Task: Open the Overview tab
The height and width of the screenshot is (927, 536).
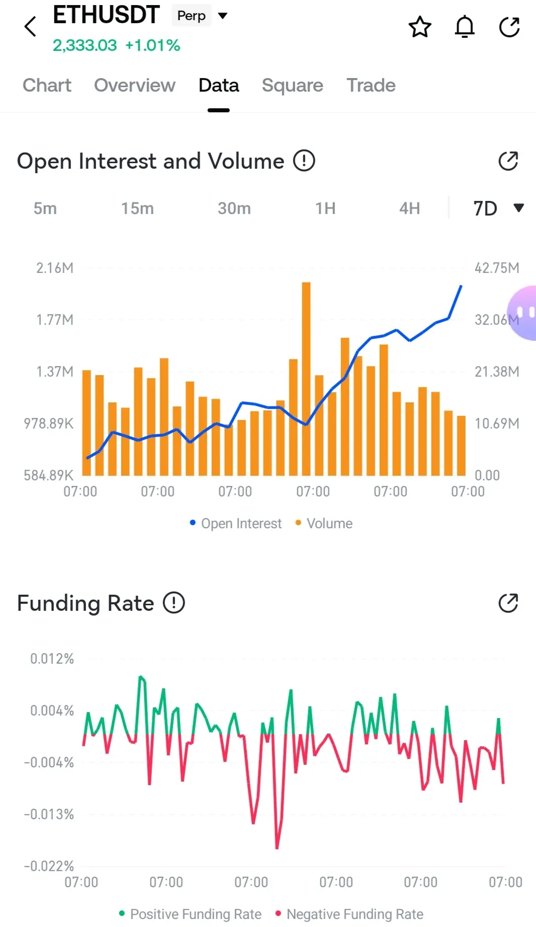Action: (x=135, y=85)
